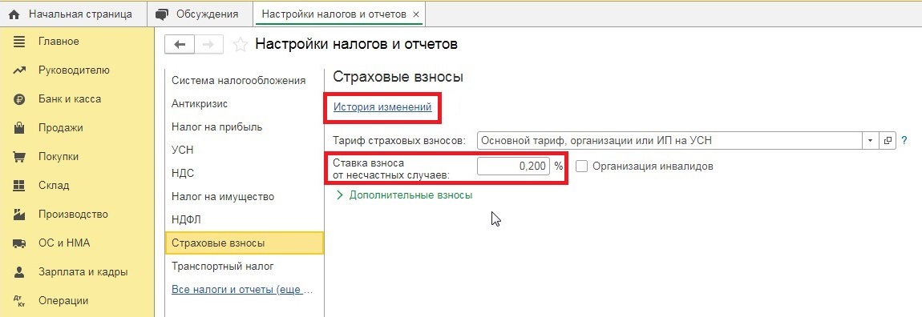
Task: Click the person icon for Зарплата и кадры
Action: (x=19, y=272)
